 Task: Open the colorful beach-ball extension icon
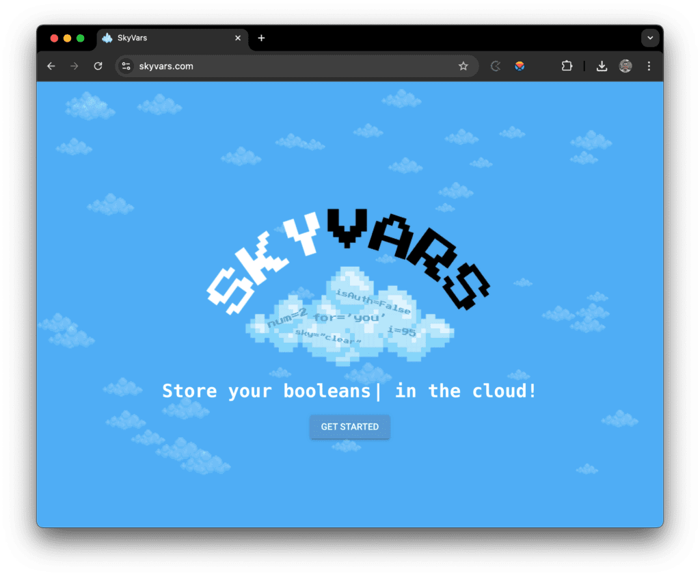point(519,66)
